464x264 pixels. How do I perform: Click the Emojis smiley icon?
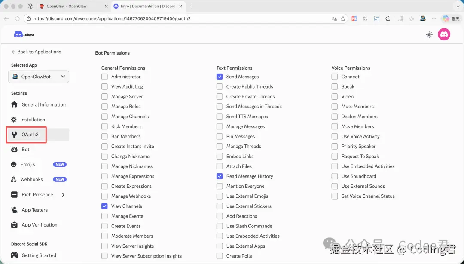[14, 164]
